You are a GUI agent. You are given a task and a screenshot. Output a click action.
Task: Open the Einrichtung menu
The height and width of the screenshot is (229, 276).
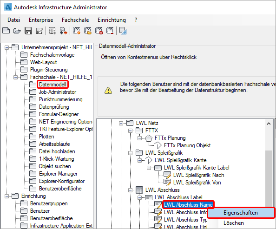click(x=112, y=20)
